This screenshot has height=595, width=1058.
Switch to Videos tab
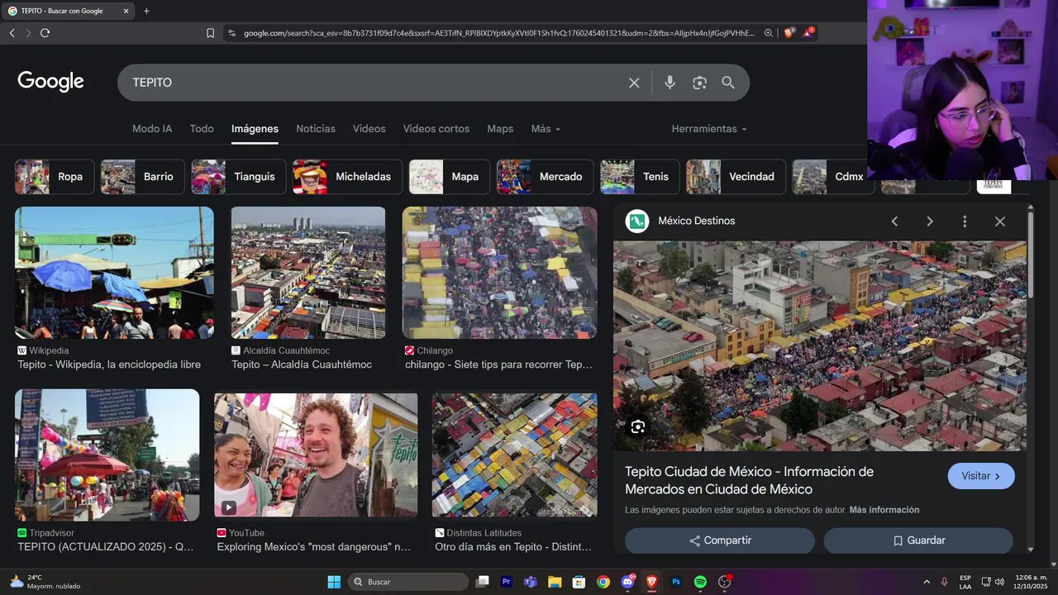click(369, 129)
